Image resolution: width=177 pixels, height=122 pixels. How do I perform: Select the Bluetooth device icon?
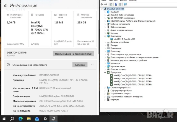point(108,12)
